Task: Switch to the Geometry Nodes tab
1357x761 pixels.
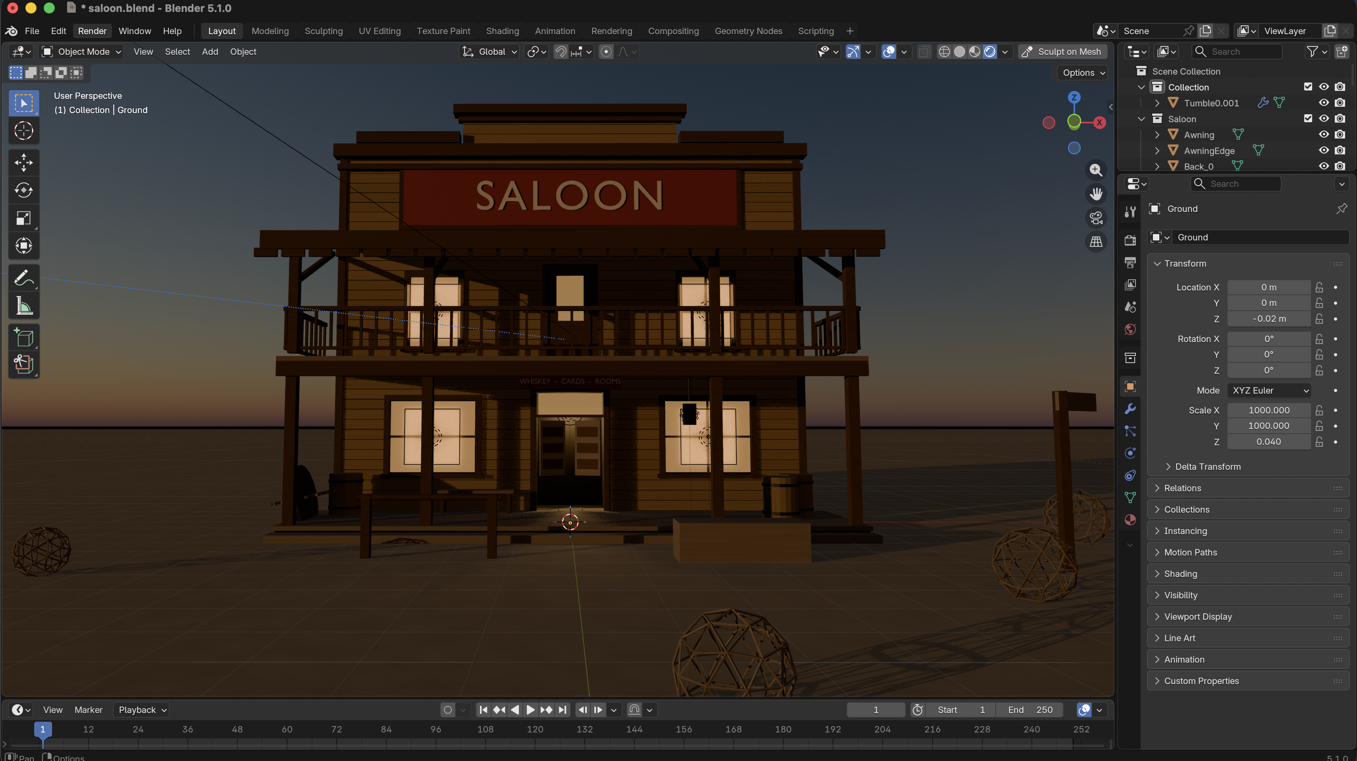Action: click(748, 31)
